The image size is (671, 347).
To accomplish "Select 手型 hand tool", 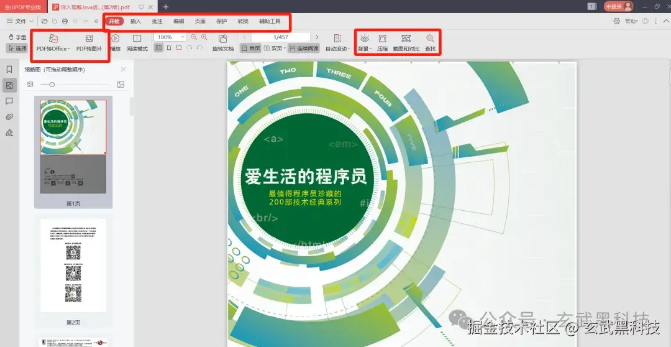I will point(17,37).
